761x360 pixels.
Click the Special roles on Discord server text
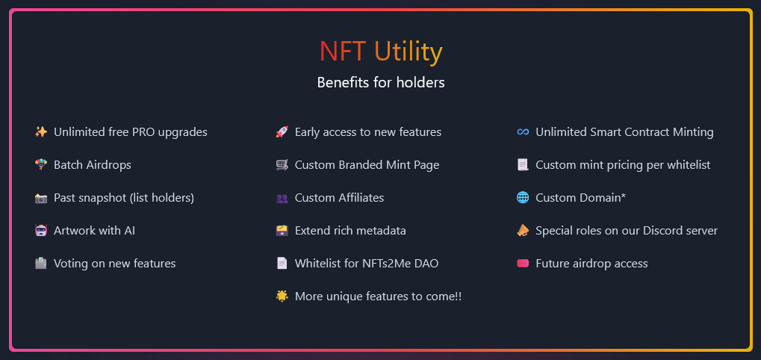pyautogui.click(x=627, y=231)
